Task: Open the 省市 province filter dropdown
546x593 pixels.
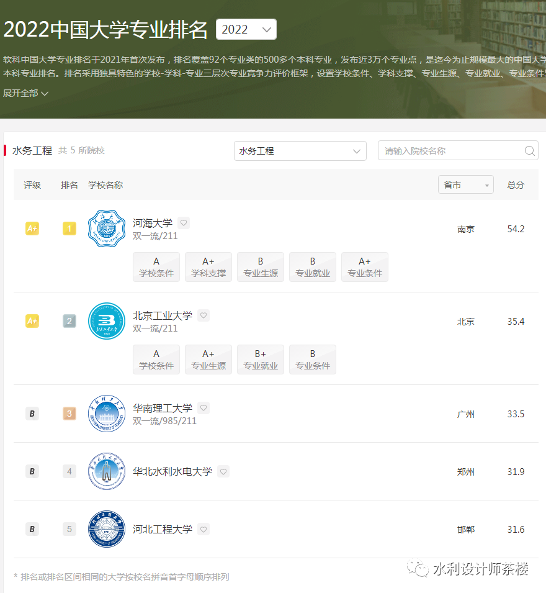Action: click(466, 185)
